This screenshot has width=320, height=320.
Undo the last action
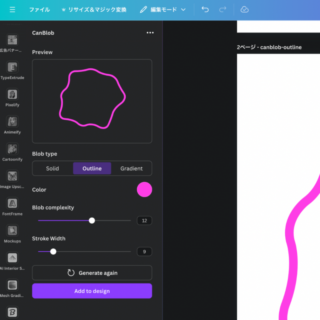(205, 9)
